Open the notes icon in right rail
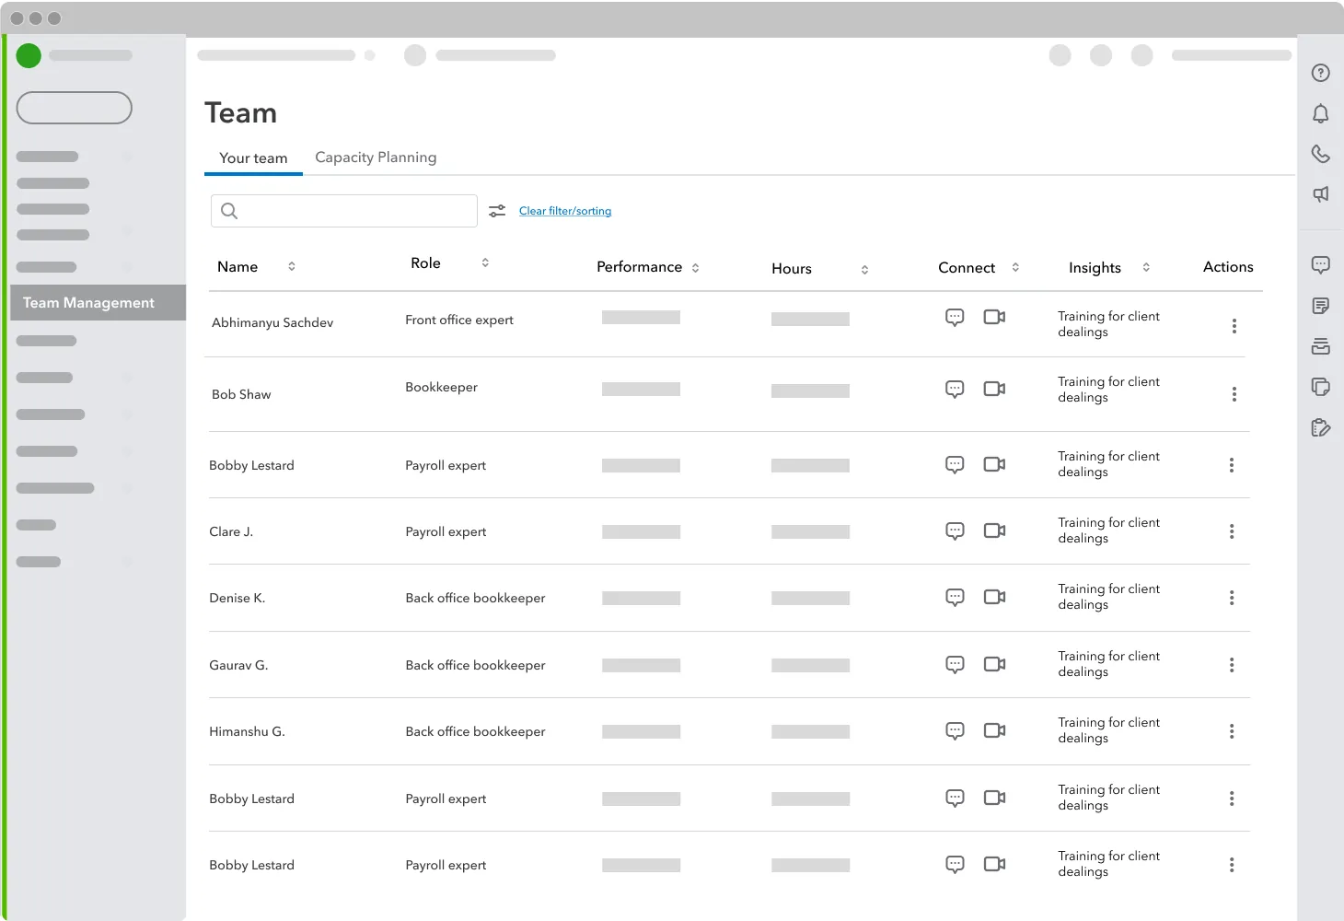 1320,306
